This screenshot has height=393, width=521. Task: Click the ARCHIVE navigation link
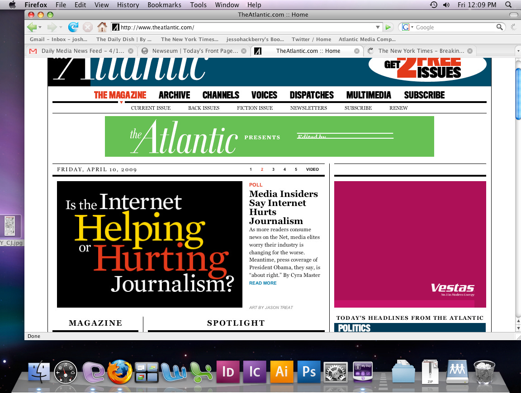click(x=175, y=95)
